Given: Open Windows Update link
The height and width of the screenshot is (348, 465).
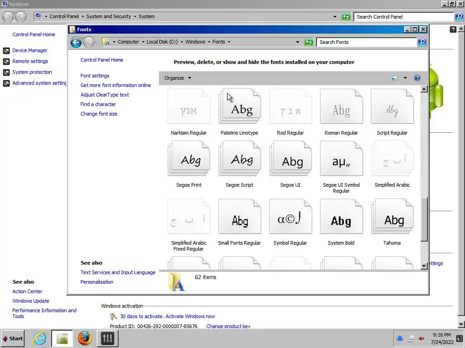Looking at the screenshot, I should (x=30, y=301).
